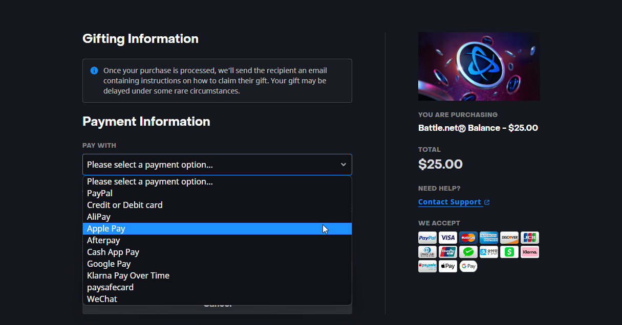
Task: Click the Diners Club logo
Action: tap(427, 252)
